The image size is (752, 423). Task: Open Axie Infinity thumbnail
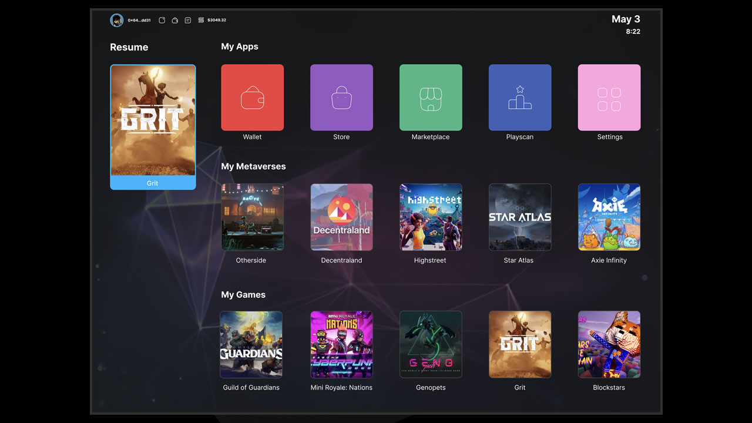[x=609, y=217]
